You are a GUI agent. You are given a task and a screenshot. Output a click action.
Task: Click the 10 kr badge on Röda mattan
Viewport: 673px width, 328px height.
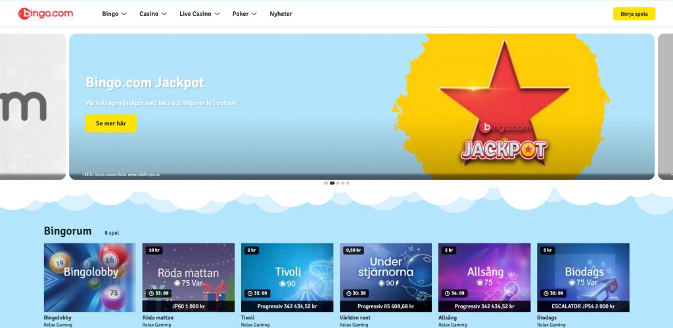pyautogui.click(x=154, y=250)
